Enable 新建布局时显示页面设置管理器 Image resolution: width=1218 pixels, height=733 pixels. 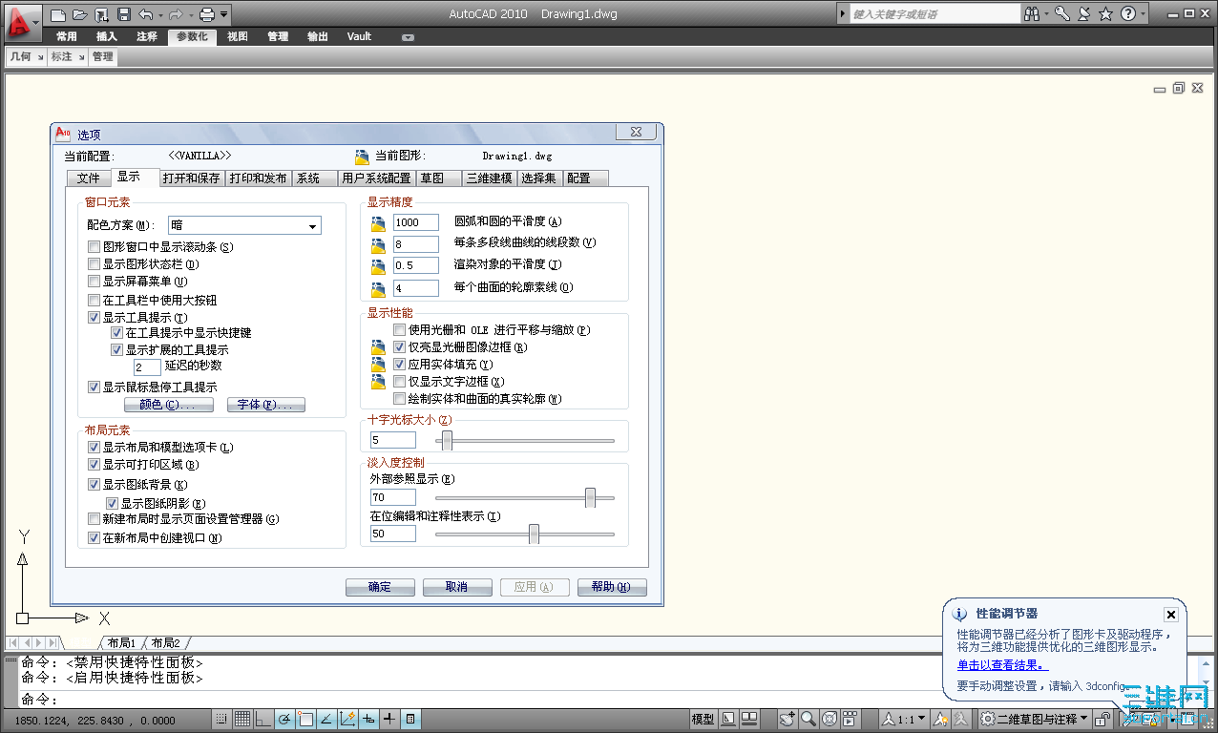94,519
